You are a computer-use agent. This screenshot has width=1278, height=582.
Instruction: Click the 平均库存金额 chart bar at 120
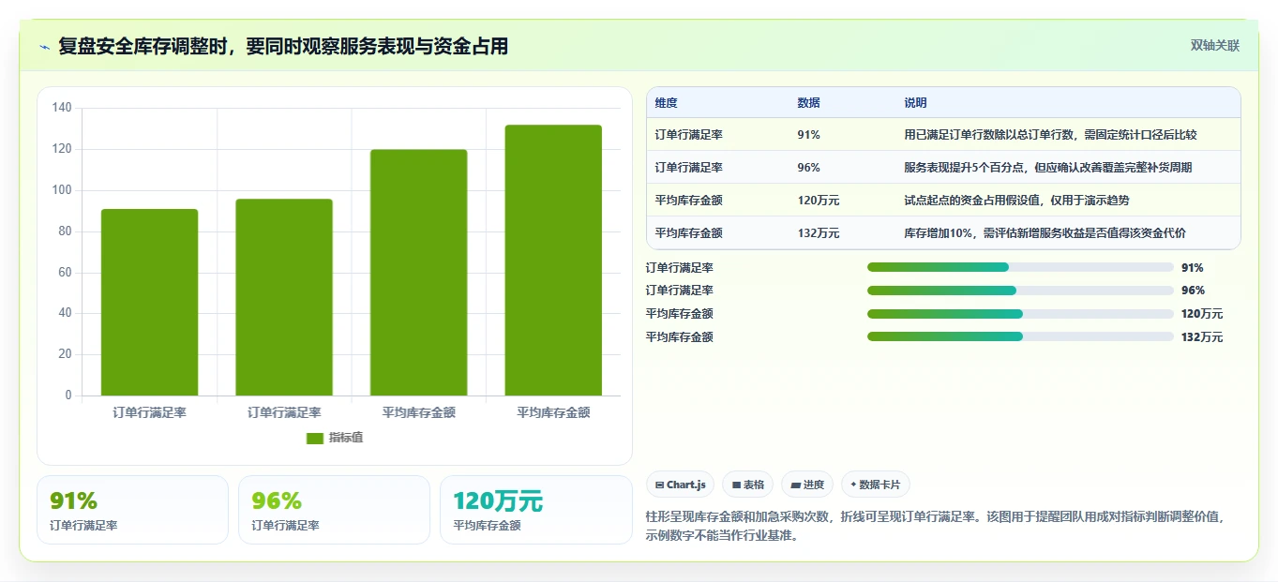pyautogui.click(x=418, y=273)
